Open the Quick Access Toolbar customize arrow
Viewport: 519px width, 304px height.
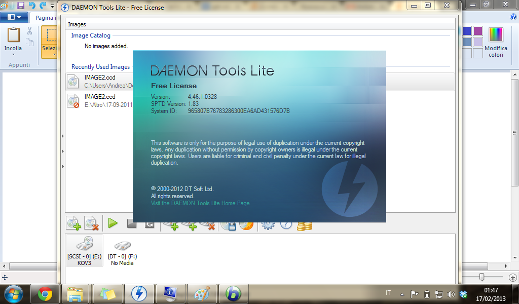pos(52,6)
